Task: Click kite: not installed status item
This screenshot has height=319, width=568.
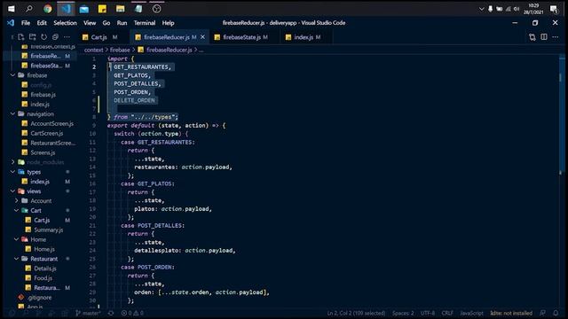Action: click(511, 313)
